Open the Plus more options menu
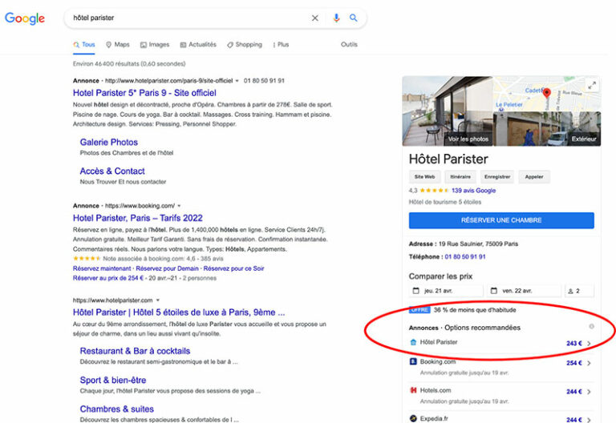 click(x=281, y=45)
